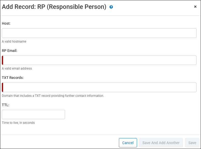The height and width of the screenshot is (149, 201).
Task: Click the RP Email: label
Action: [10, 51]
